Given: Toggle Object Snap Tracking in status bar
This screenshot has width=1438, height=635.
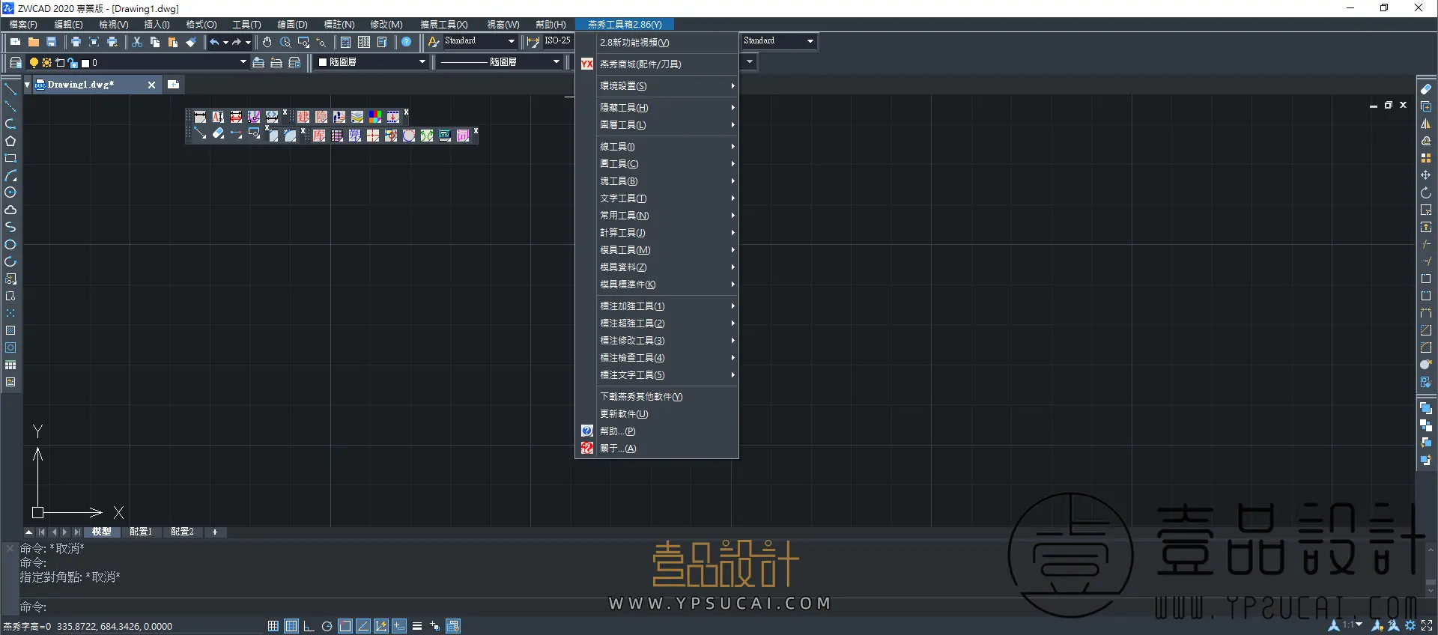Looking at the screenshot, I should coord(363,626).
